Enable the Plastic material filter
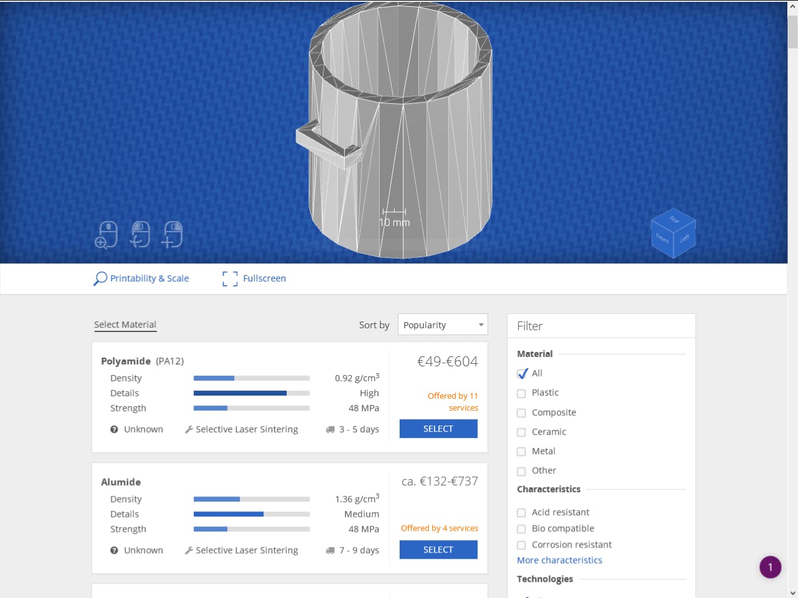The image size is (798, 598). click(x=522, y=393)
